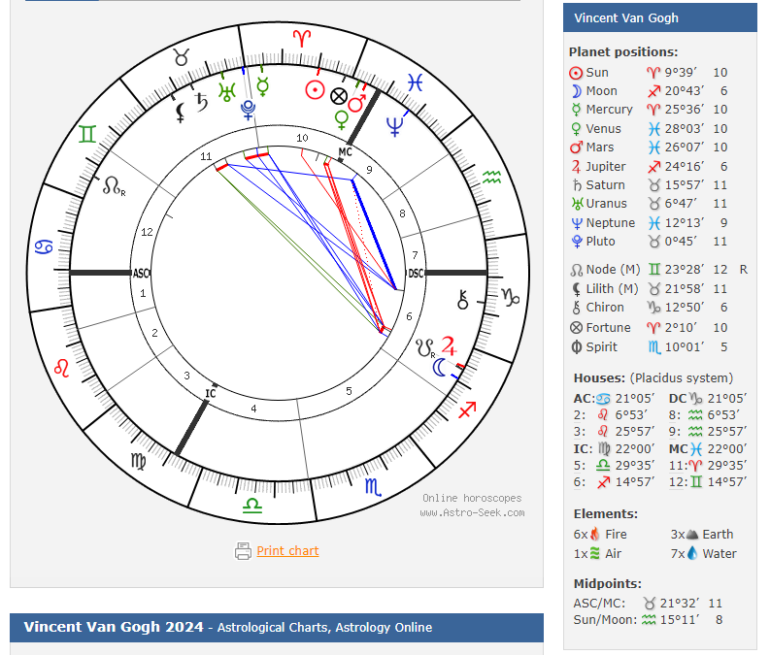This screenshot has width=770, height=655.
Task: Click the Sagittarius arrow on the zodiac ring
Action: click(x=467, y=409)
